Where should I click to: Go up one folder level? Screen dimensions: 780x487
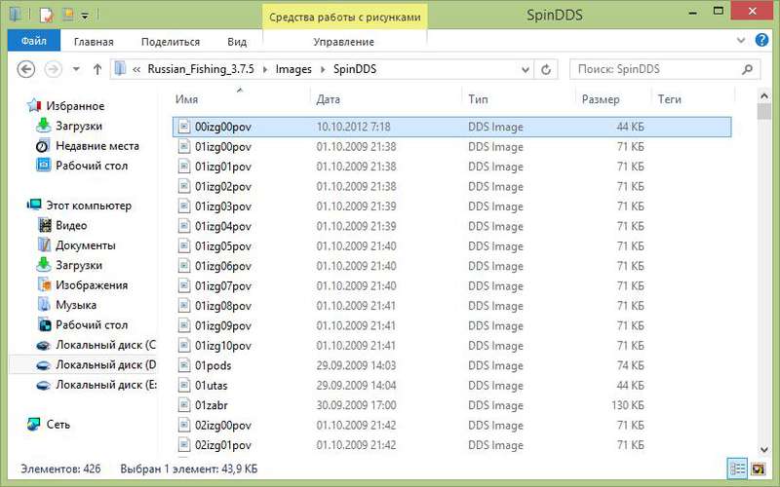point(97,69)
